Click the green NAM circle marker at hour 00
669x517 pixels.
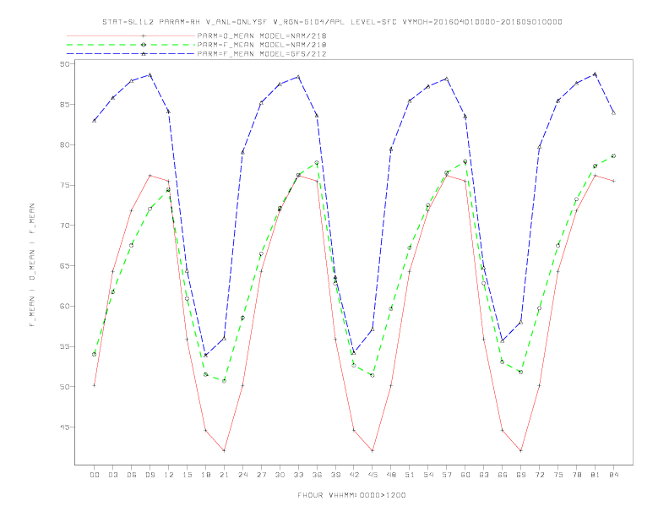pos(95,355)
